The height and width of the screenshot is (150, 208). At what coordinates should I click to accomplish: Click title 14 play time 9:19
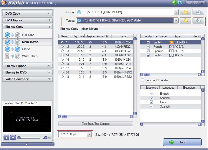[81, 55]
